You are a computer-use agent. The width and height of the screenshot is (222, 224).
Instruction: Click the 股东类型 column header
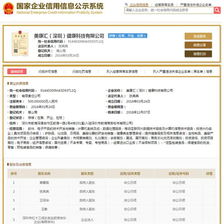pos(87,173)
